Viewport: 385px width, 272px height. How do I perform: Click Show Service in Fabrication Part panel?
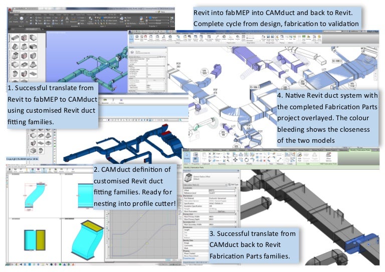click(x=328, y=157)
